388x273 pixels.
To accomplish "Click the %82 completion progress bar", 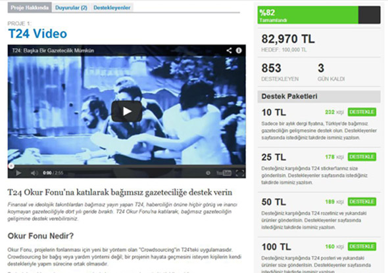I will click(x=319, y=15).
